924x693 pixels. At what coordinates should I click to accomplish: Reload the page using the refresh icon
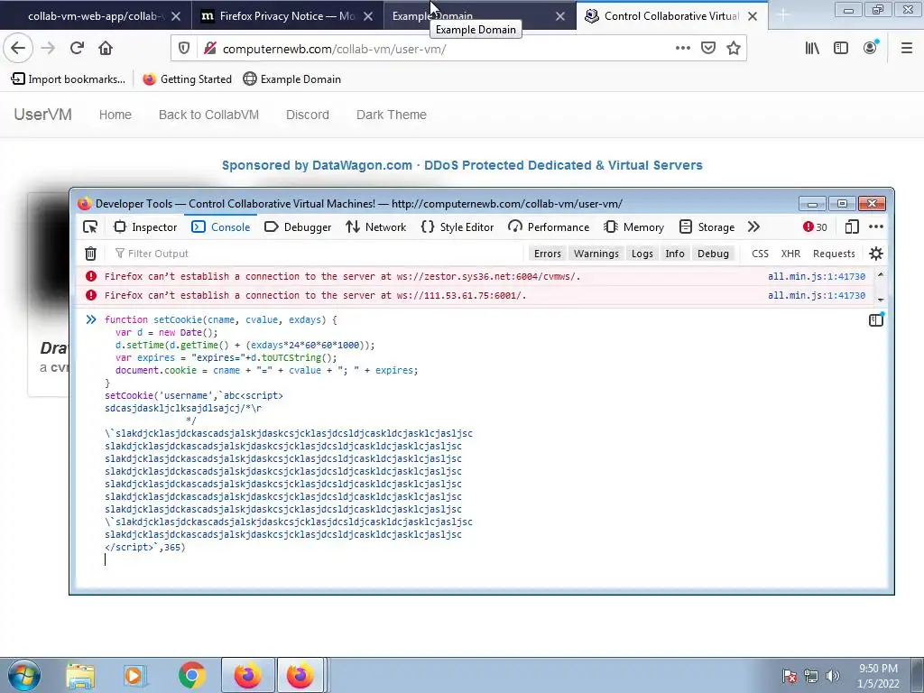click(x=77, y=49)
